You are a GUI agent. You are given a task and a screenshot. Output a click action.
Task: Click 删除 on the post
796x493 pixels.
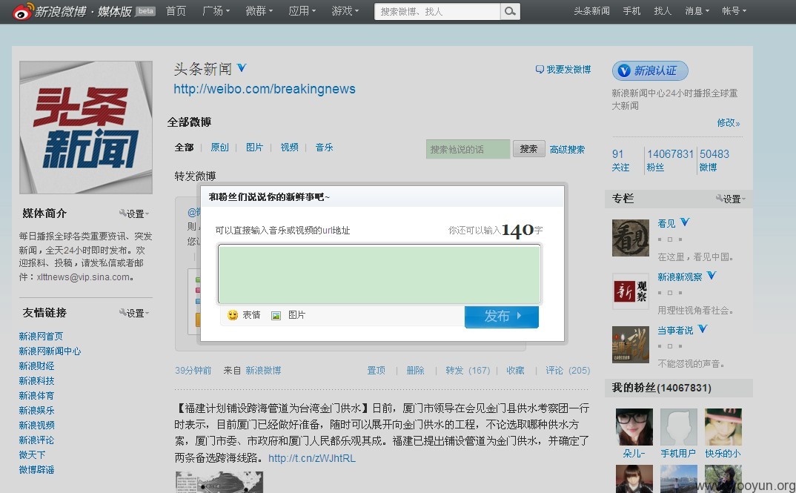(x=415, y=370)
